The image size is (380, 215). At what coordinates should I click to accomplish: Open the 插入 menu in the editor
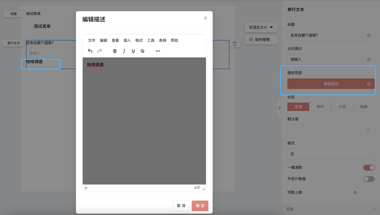click(x=127, y=40)
